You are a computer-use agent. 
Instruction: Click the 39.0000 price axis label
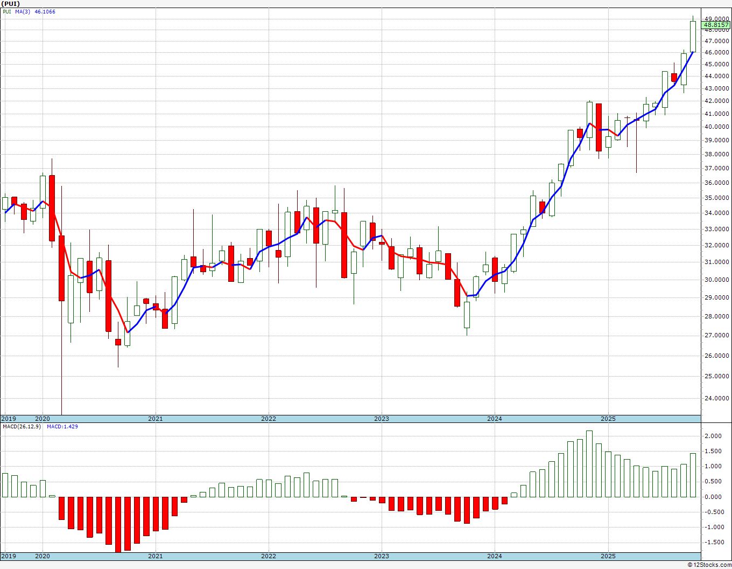point(716,140)
